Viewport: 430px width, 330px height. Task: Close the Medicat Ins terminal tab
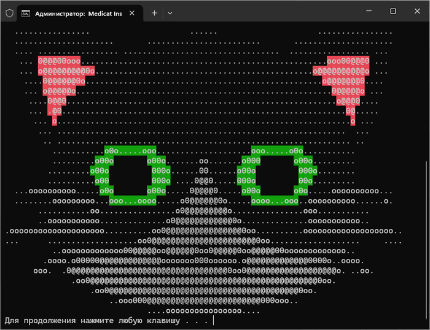tap(132, 13)
